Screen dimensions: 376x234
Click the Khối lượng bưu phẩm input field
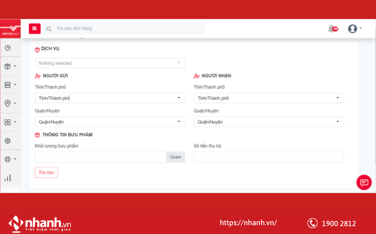(100, 157)
